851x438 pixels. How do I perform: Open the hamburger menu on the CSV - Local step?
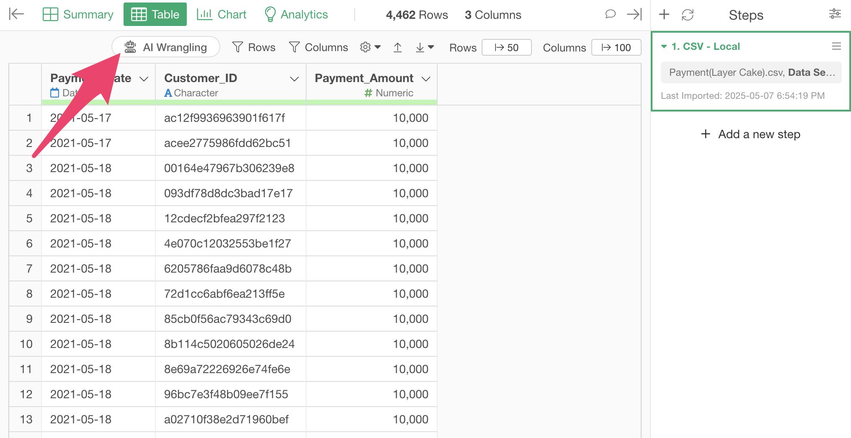click(x=836, y=46)
